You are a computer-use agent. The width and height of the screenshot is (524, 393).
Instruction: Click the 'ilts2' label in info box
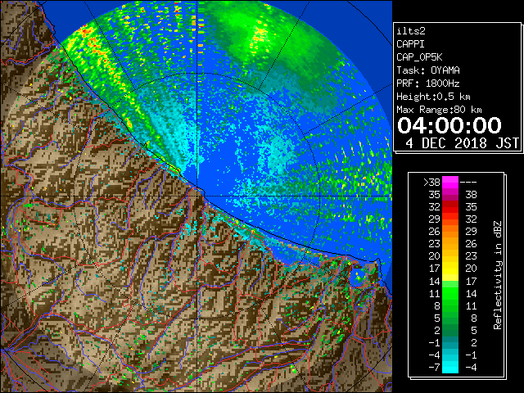coord(411,31)
